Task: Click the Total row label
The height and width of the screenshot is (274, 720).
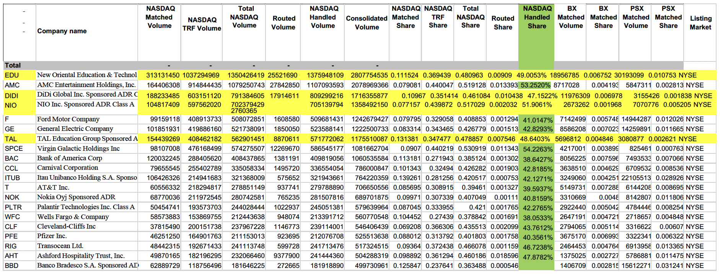Action: [13, 65]
